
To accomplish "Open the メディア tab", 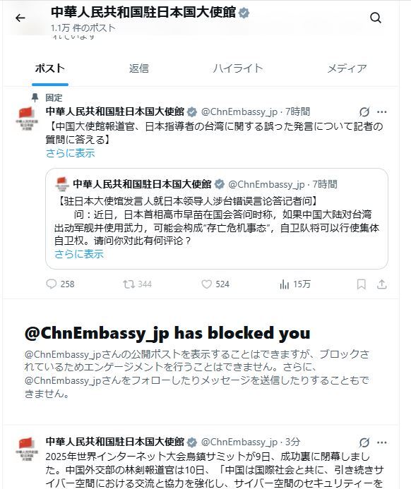I will (x=347, y=68).
